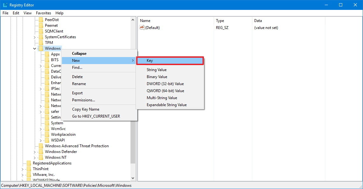
Task: Collapse the Windows key using its chevron
Action: pyautogui.click(x=34, y=48)
